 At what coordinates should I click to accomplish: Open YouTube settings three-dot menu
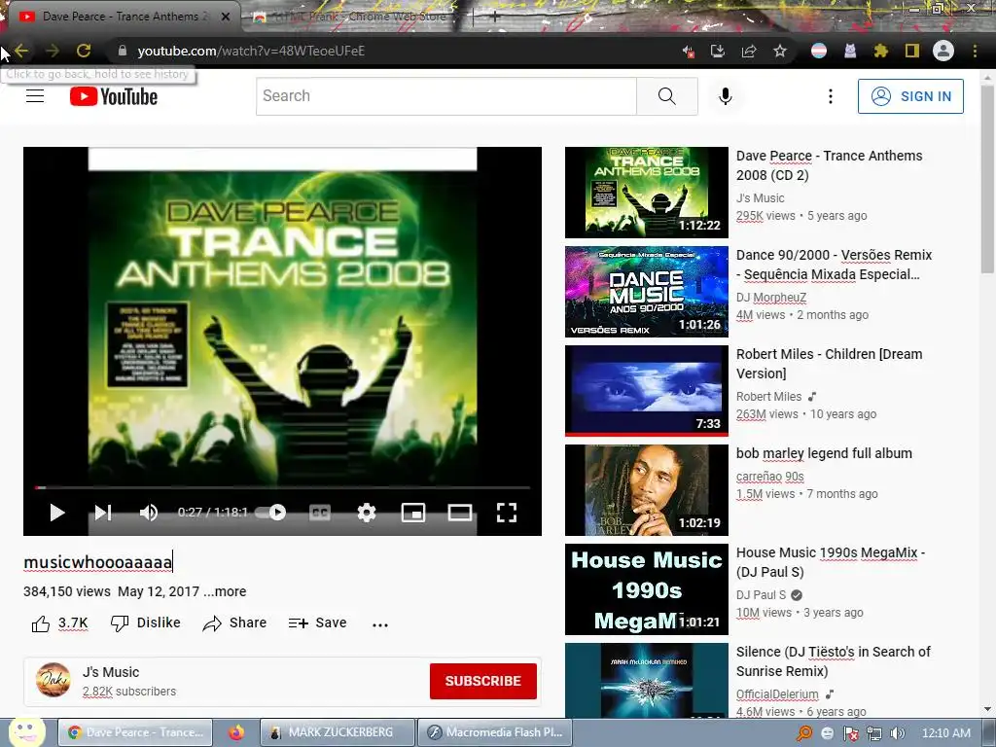click(x=831, y=96)
